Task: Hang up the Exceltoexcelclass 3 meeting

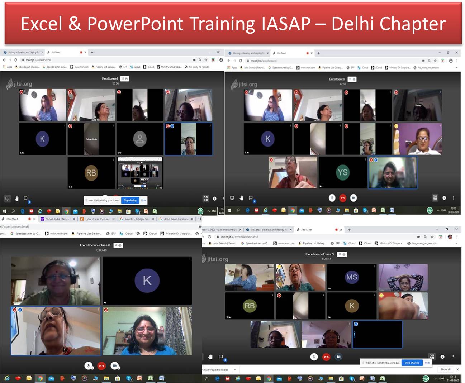Action: tap(326, 356)
